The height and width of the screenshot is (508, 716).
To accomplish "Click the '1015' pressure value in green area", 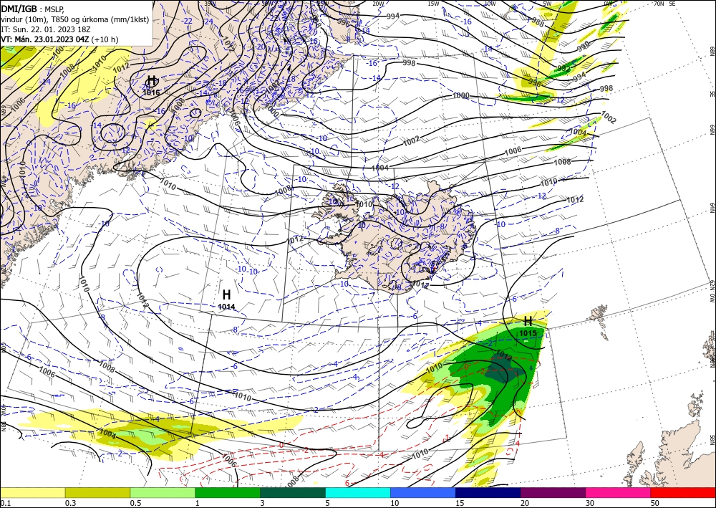I will point(528,333).
